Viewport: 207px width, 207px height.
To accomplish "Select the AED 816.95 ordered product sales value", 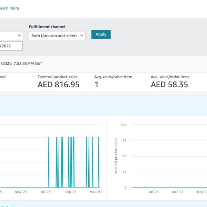I will tap(58, 85).
